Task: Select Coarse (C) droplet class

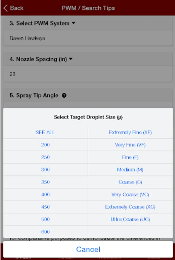Action: [130, 182]
